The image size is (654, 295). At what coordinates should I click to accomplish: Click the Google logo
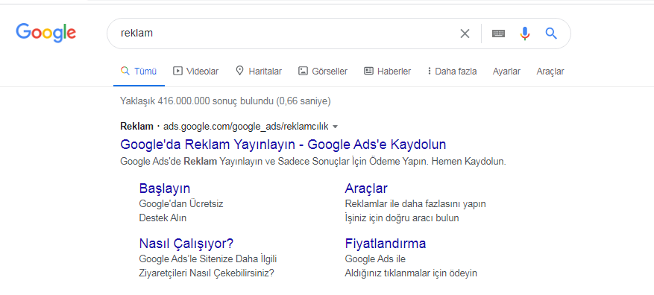coord(46,33)
